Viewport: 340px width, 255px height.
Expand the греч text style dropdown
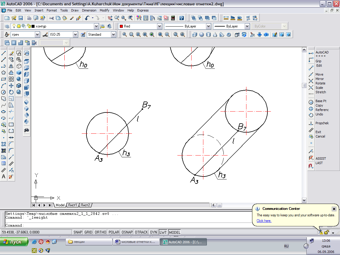click(37, 35)
